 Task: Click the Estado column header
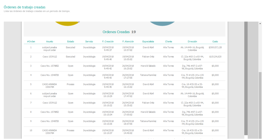pos(70,41)
